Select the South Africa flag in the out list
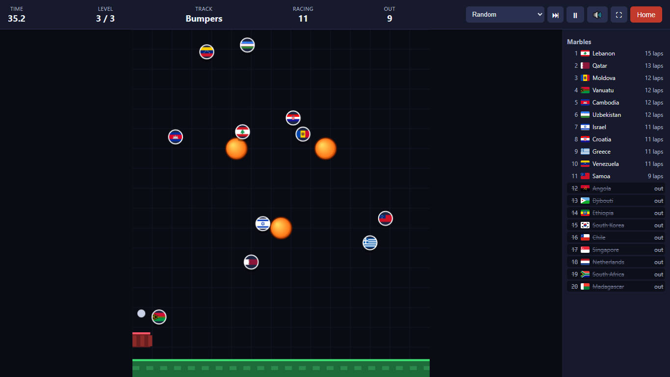This screenshot has width=670, height=377. pyautogui.click(x=585, y=274)
